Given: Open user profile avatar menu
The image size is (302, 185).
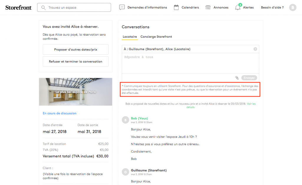Looking at the screenshot, I should 293,7.
